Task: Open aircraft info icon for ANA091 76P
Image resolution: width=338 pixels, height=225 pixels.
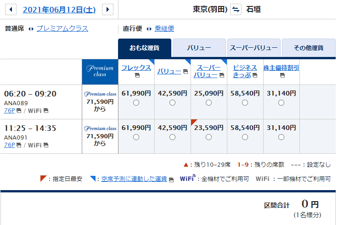Action: click(x=19, y=145)
